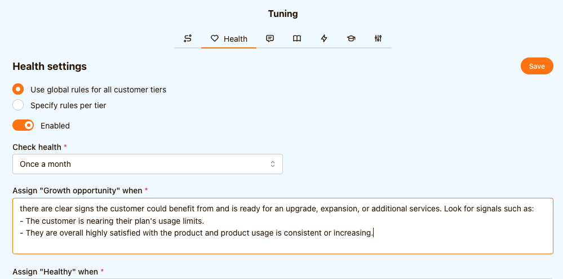563x279 pixels.
Task: Click the 'Assign "Healthy" when' label
Action: [x=55, y=272]
